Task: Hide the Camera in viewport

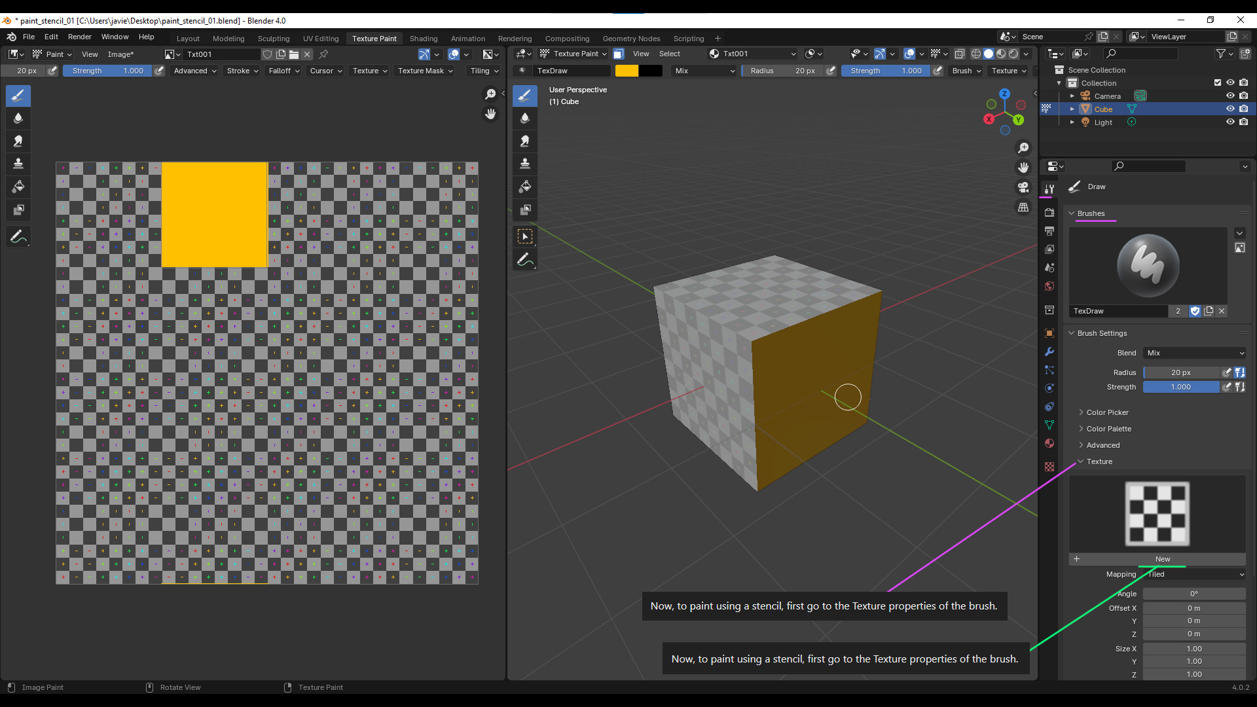Action: [x=1230, y=96]
